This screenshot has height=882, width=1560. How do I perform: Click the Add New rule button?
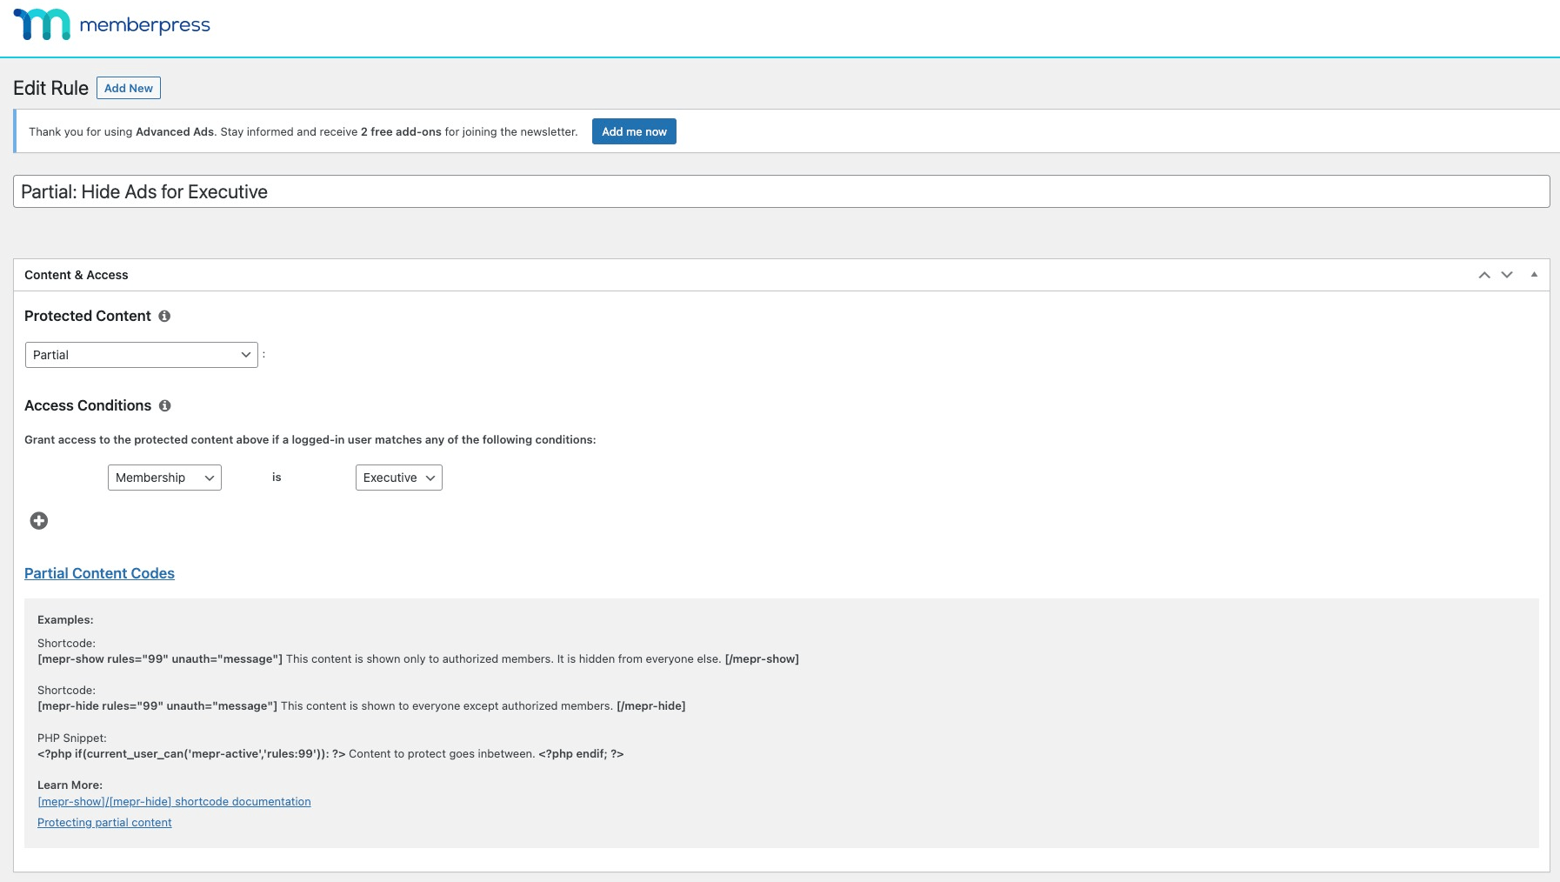[129, 88]
